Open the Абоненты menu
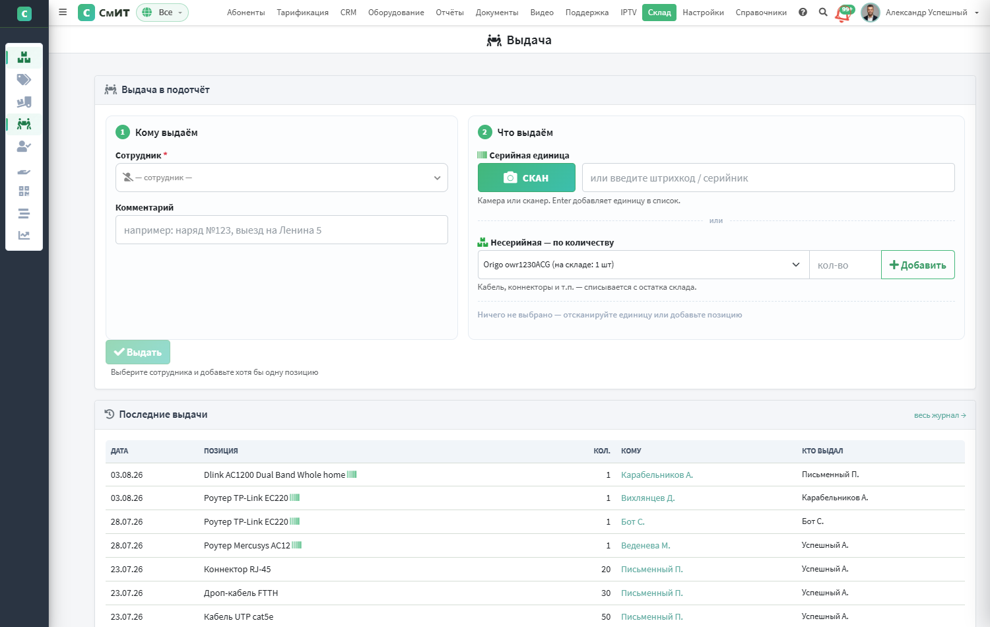Screen dimensions: 990x627 point(246,13)
